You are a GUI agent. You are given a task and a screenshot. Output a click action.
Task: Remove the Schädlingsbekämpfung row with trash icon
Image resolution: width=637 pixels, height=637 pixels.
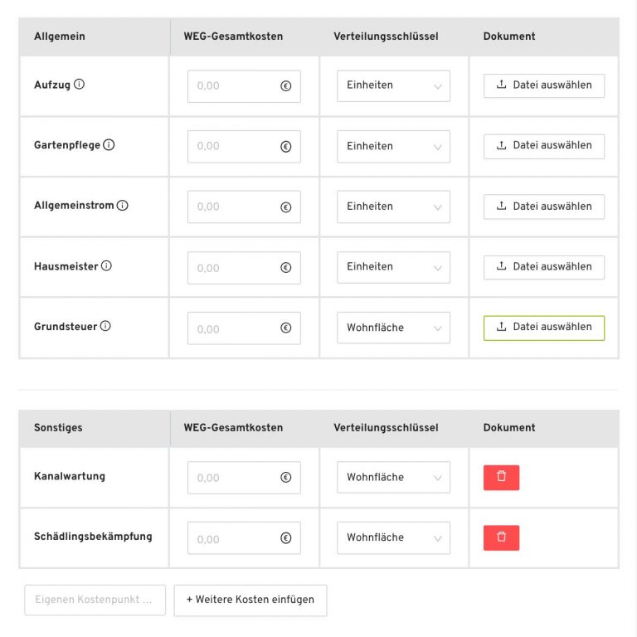pyautogui.click(x=501, y=537)
